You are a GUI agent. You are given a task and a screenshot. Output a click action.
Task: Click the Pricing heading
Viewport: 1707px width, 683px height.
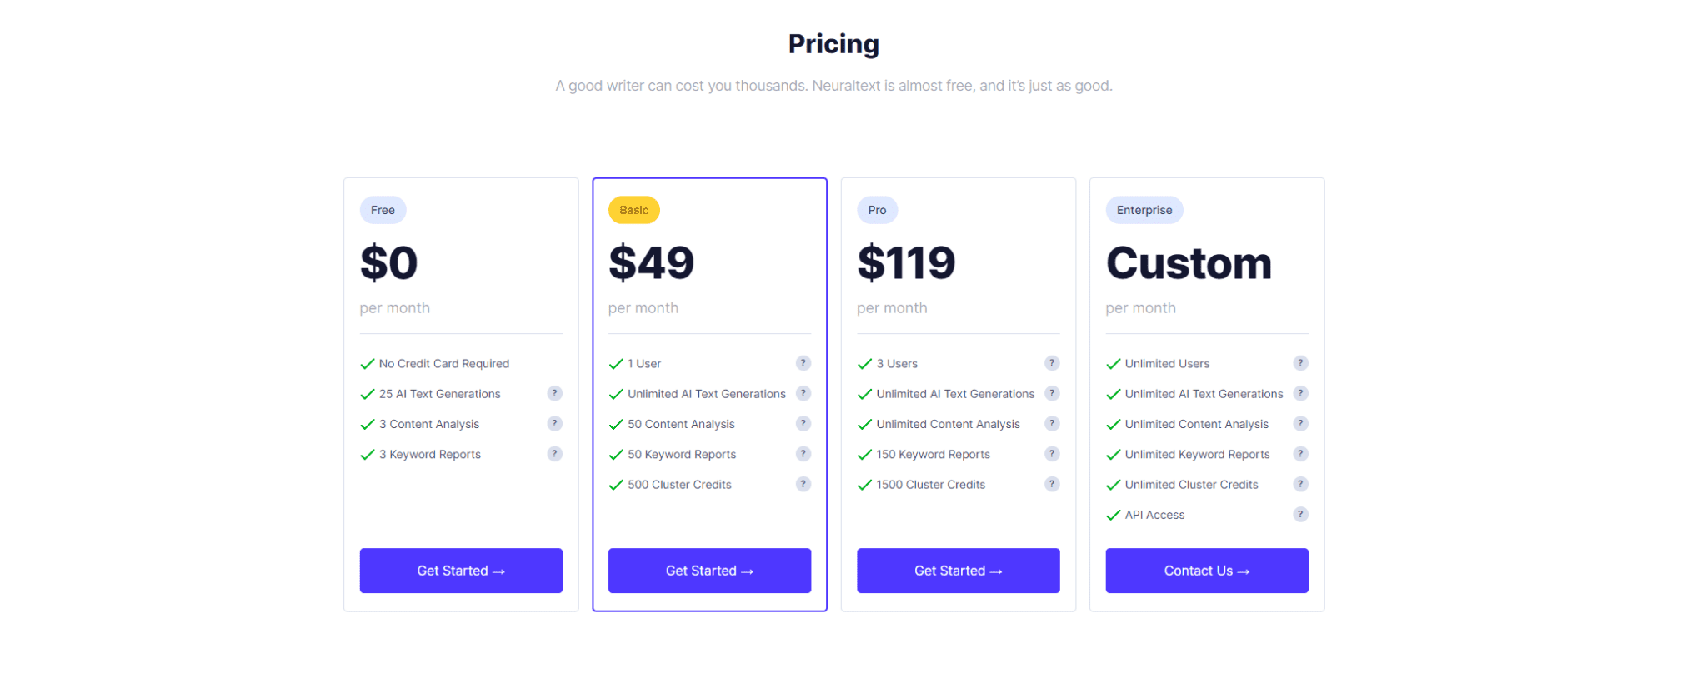tap(833, 43)
